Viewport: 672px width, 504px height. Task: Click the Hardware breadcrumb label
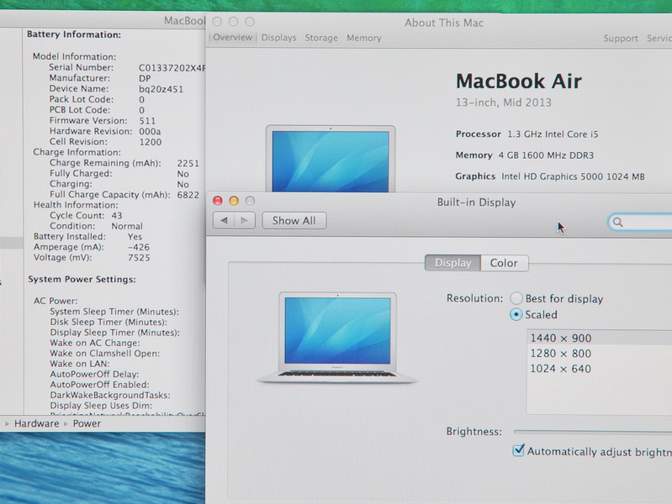point(36,423)
